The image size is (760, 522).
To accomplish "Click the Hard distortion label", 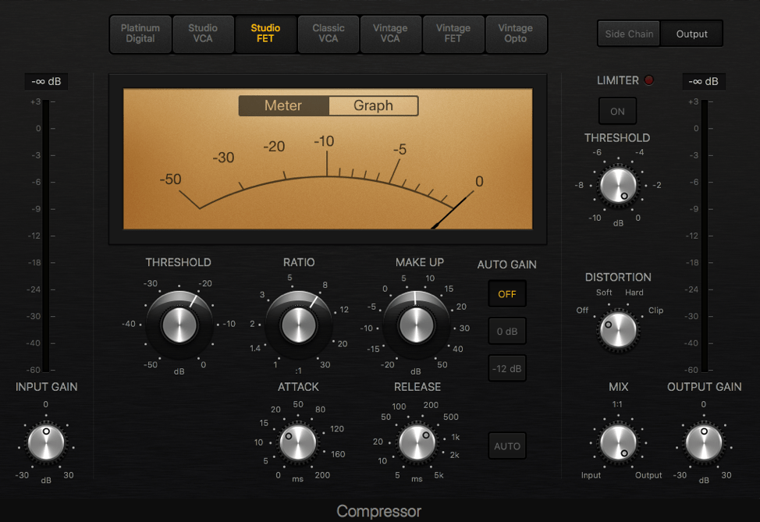I will (634, 293).
